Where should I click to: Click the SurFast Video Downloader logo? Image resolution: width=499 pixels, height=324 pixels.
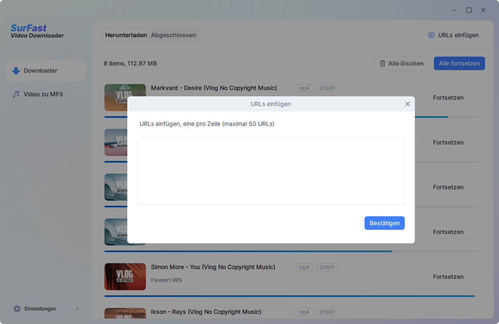tap(37, 32)
